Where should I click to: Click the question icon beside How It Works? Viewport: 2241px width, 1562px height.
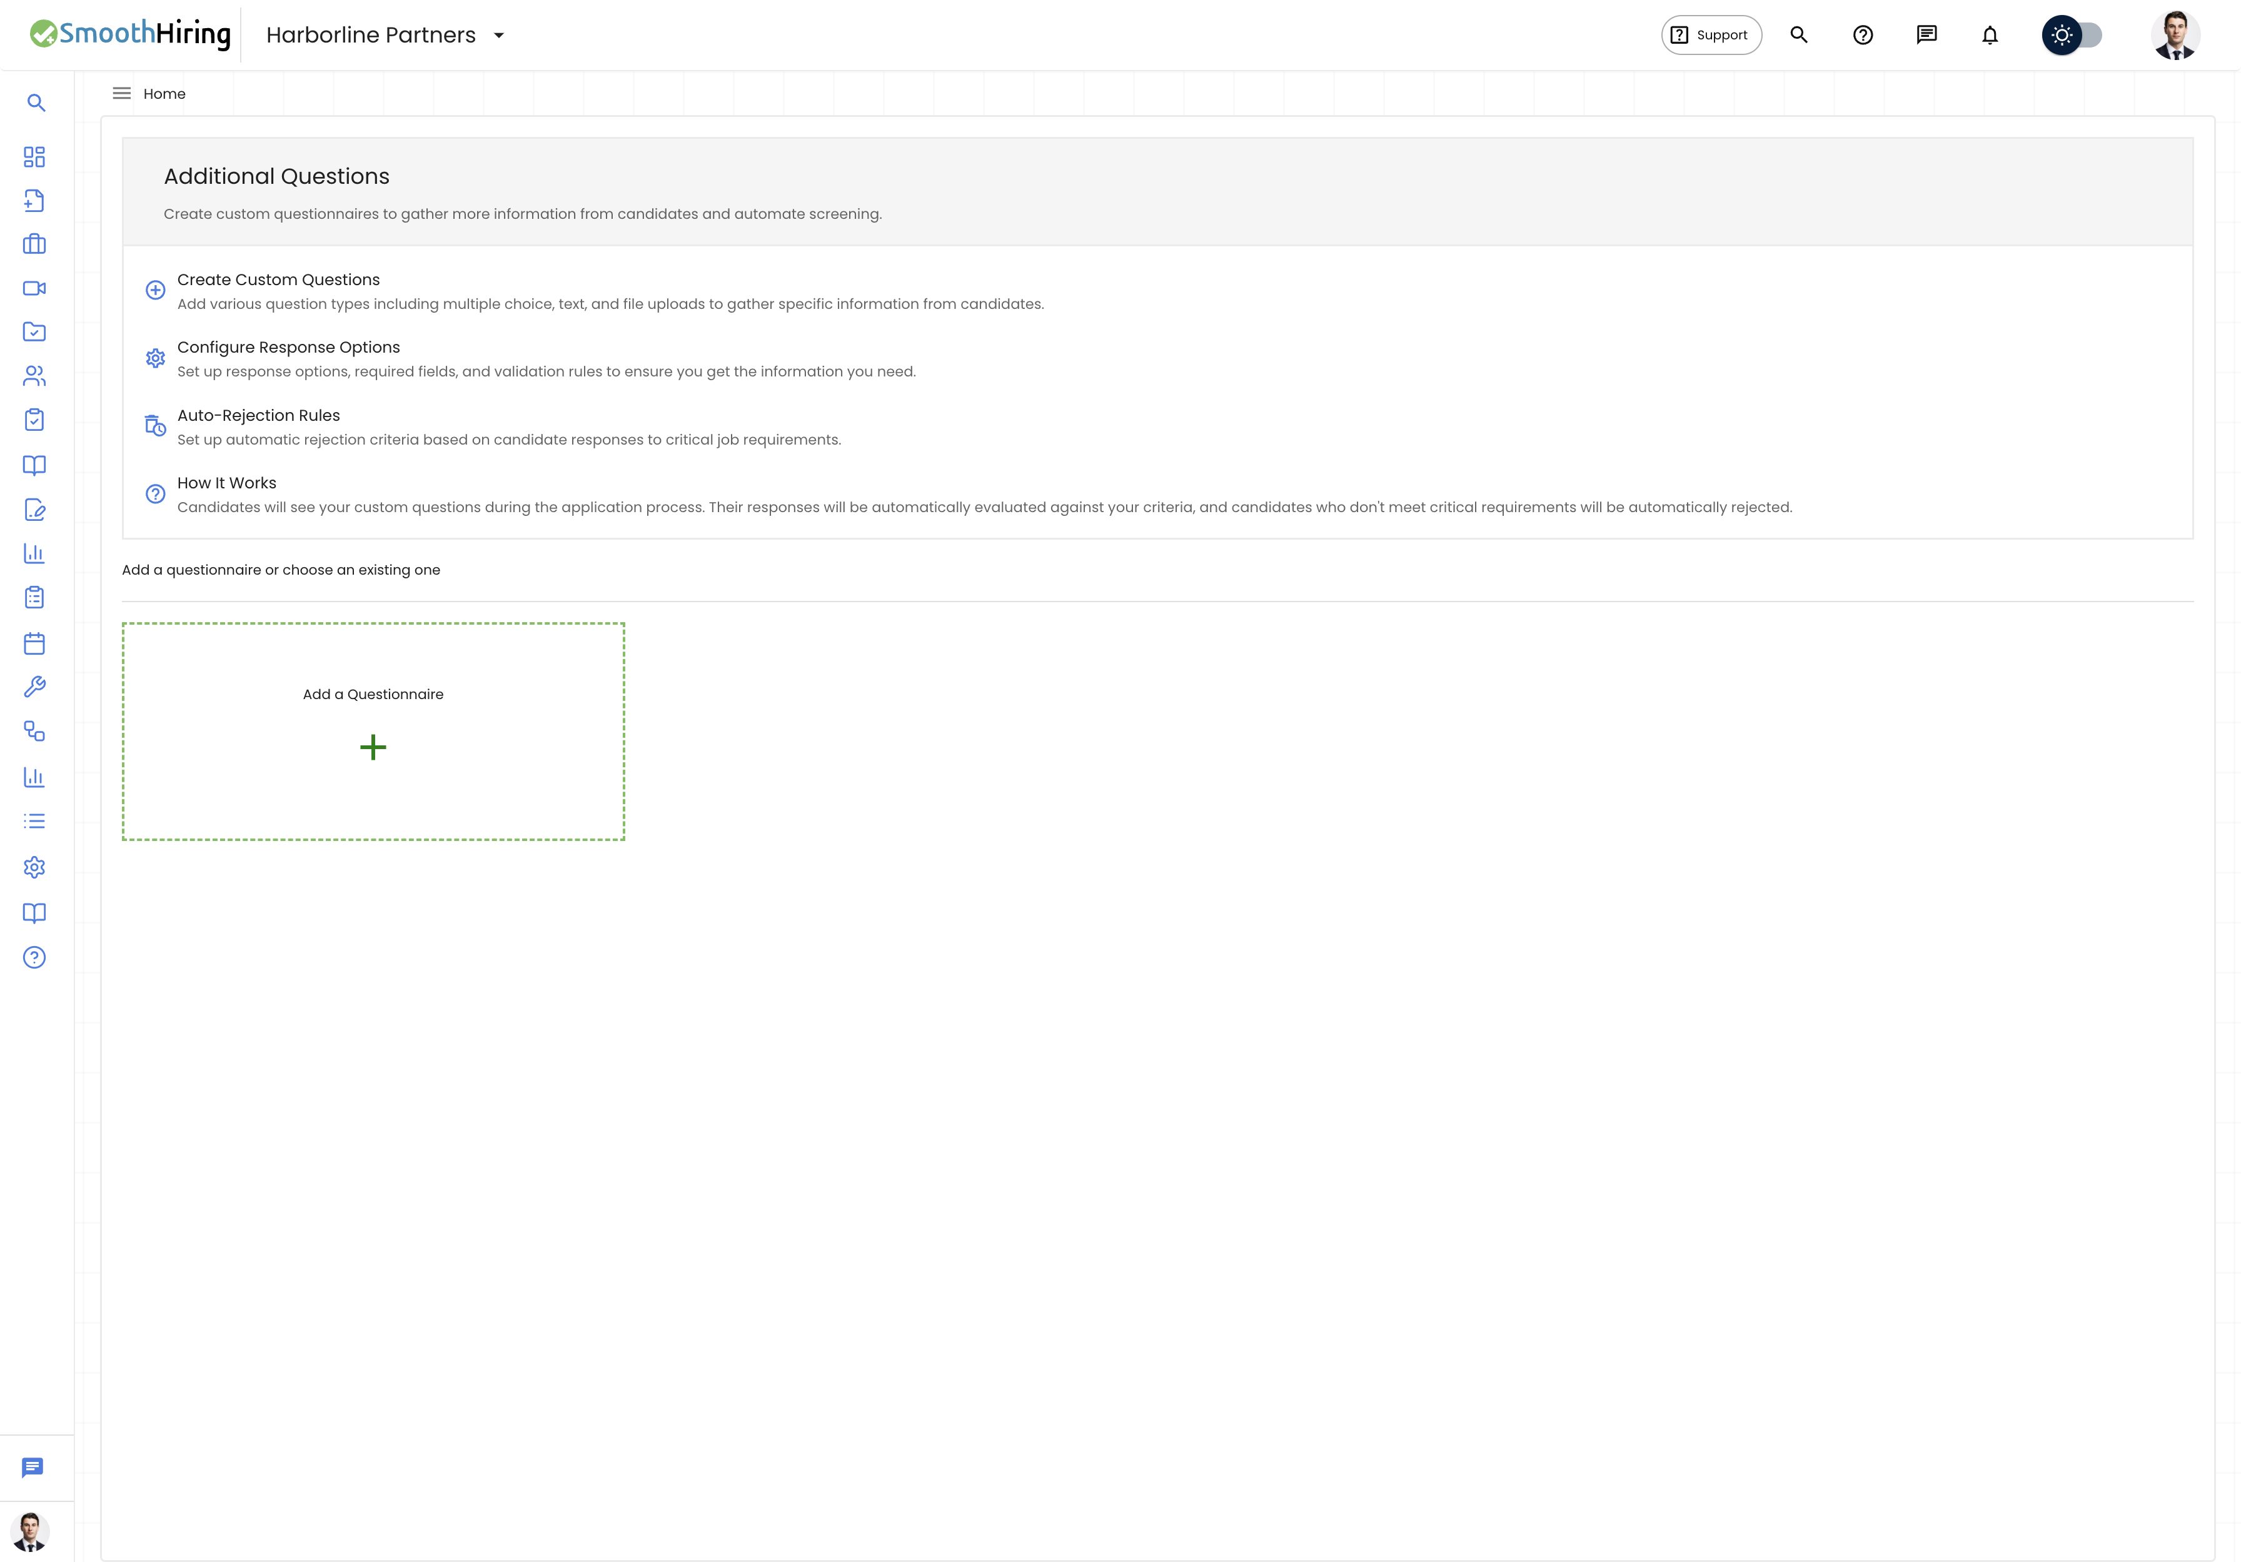tap(155, 494)
